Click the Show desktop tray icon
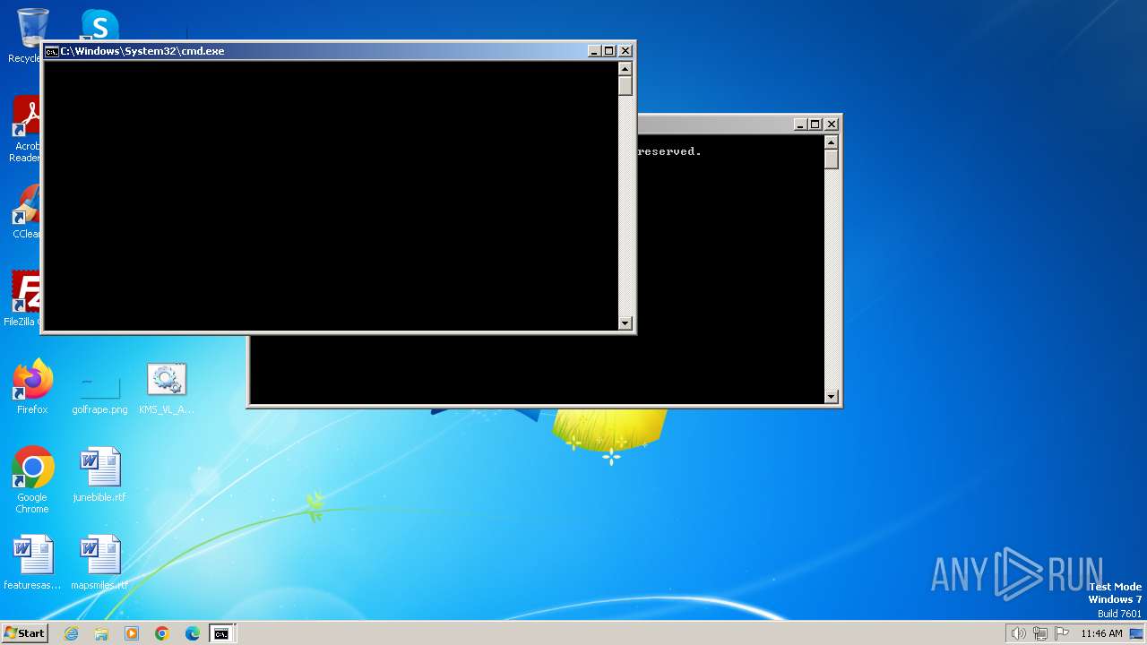Image resolution: width=1147 pixels, height=645 pixels. click(x=1136, y=633)
